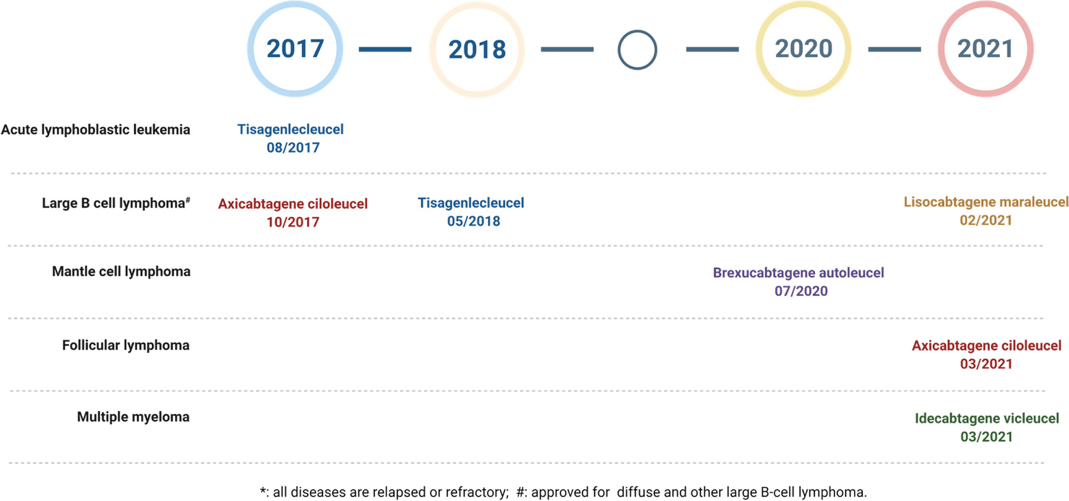This screenshot has width=1069, height=501.
Task: Select the Acute lymphoblastic leukemia row label
Action: [96, 130]
